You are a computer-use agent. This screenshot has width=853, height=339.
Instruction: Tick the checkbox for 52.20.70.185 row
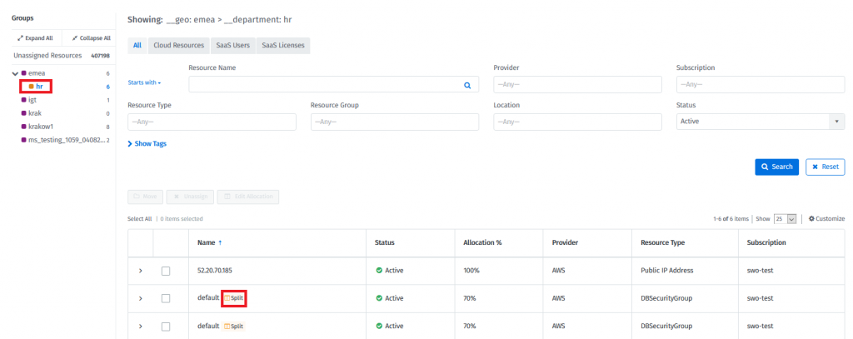pos(166,271)
